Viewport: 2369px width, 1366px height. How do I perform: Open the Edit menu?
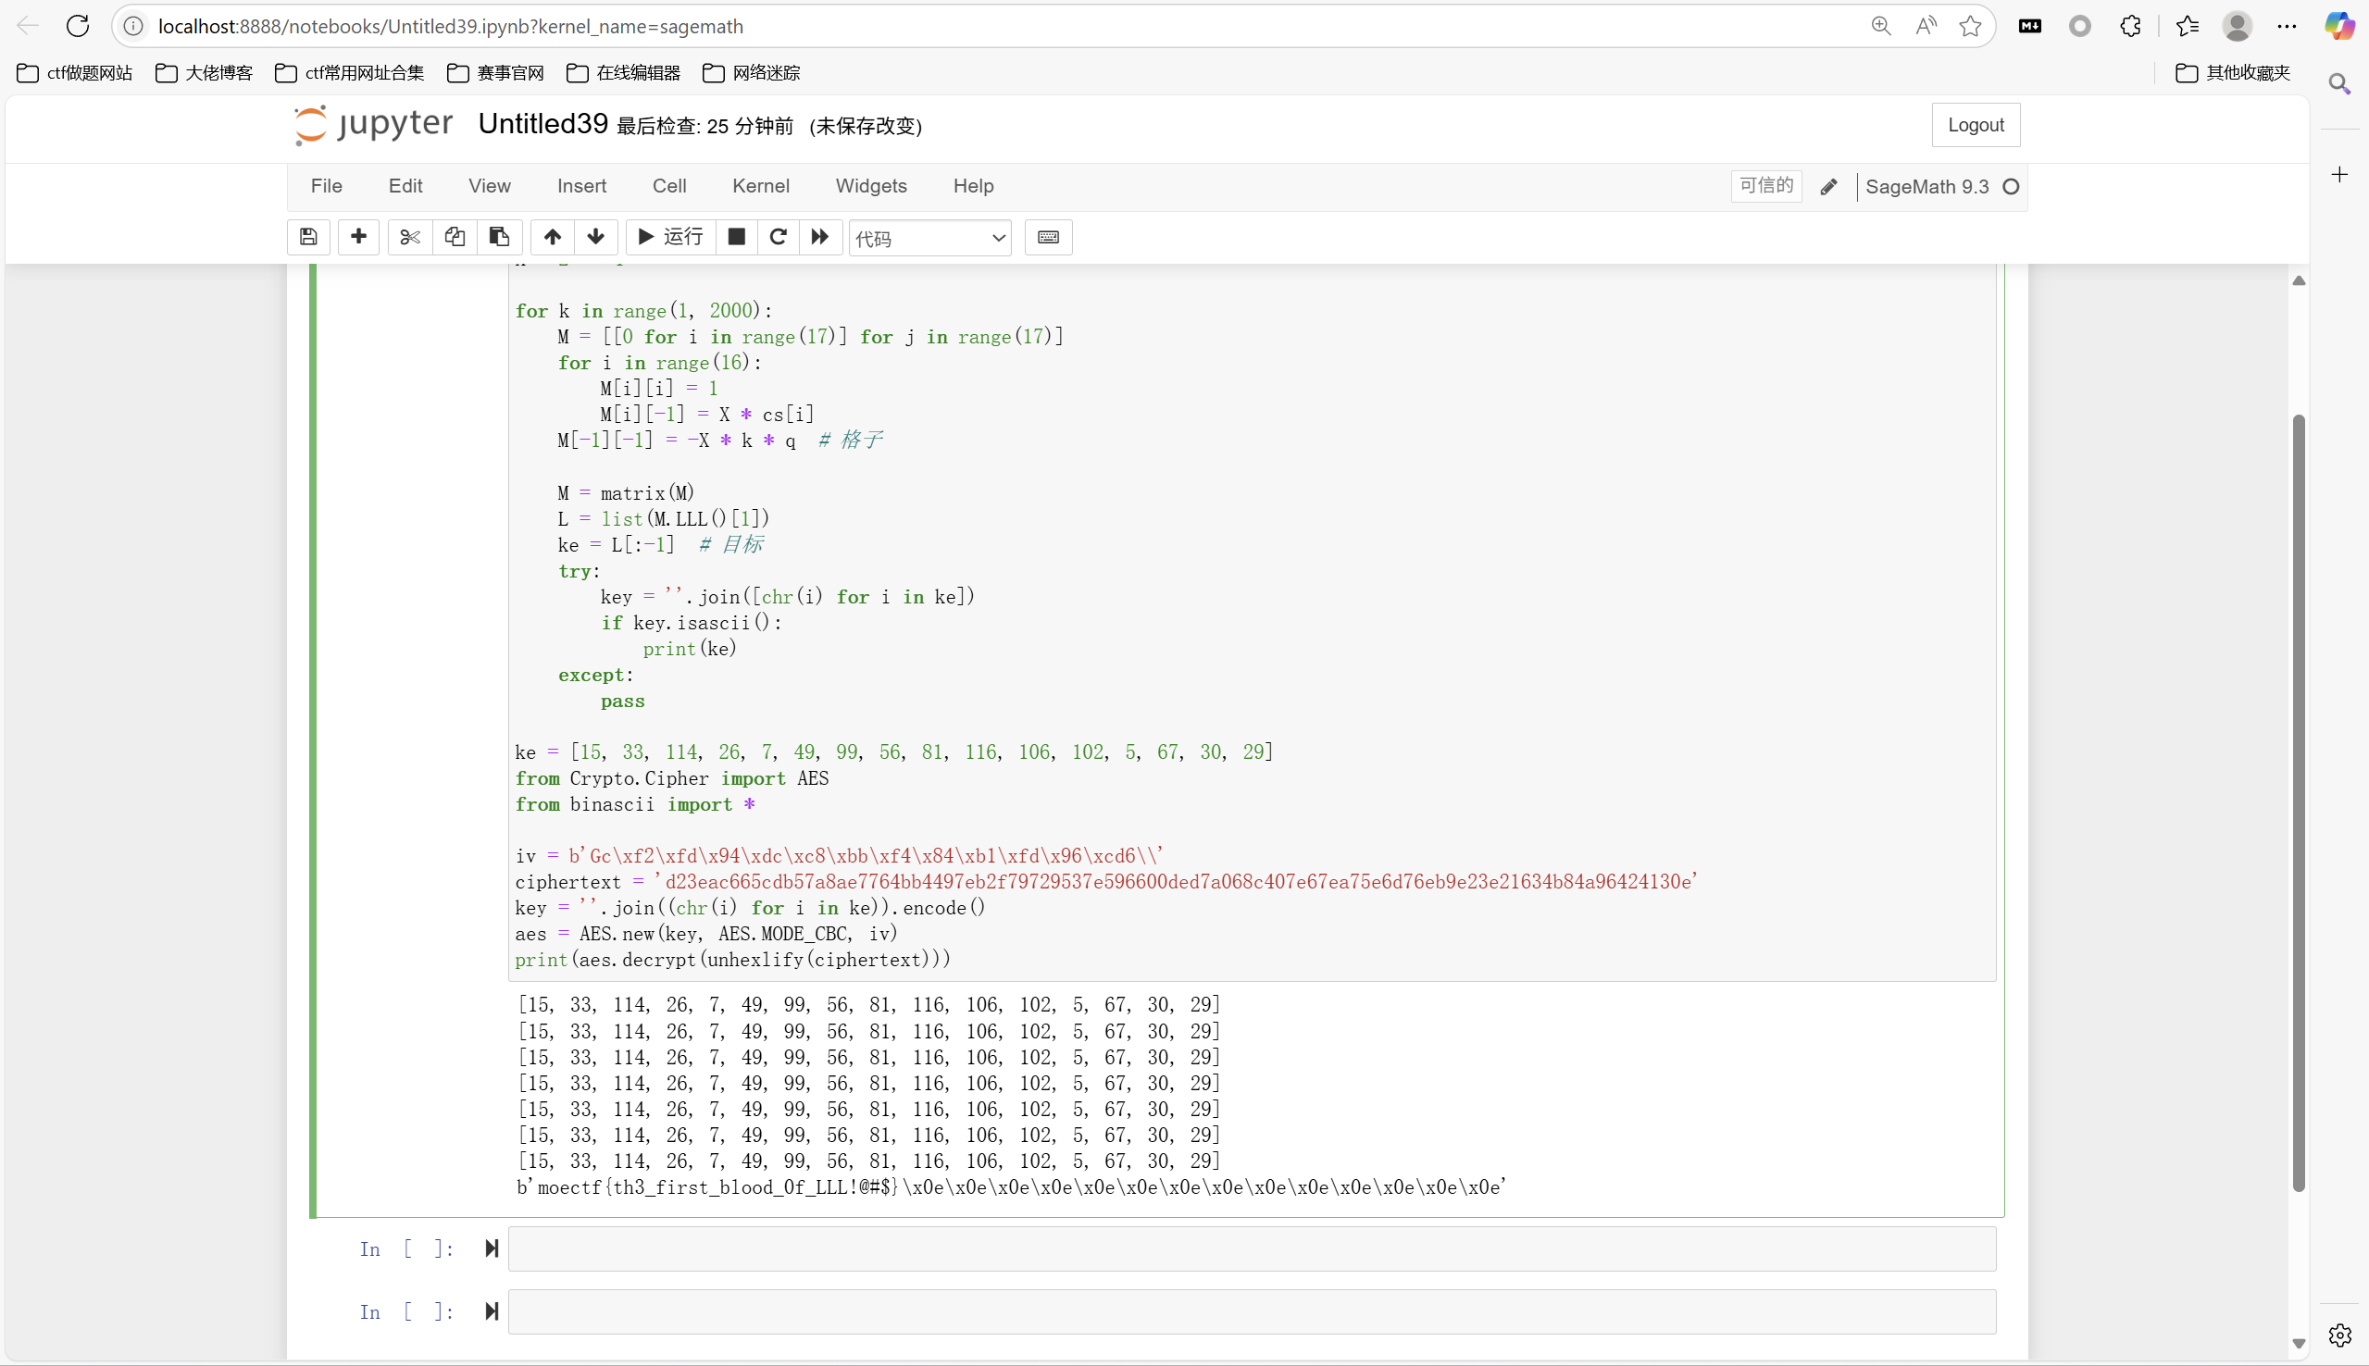tap(405, 186)
